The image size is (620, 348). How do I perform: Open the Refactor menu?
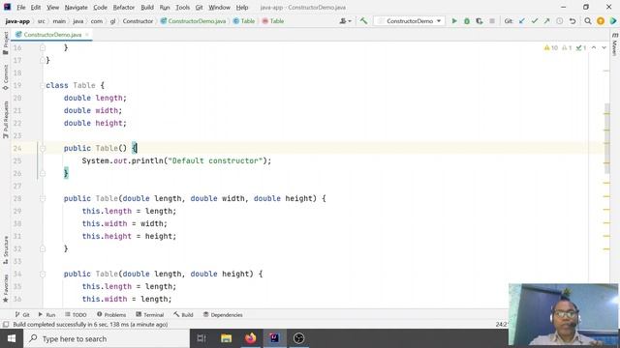point(124,7)
